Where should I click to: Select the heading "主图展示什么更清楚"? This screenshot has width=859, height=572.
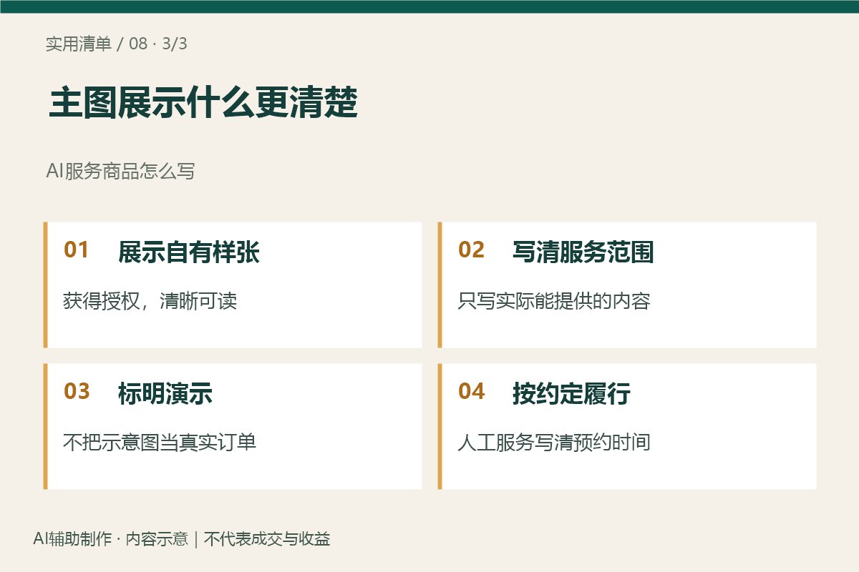203,104
